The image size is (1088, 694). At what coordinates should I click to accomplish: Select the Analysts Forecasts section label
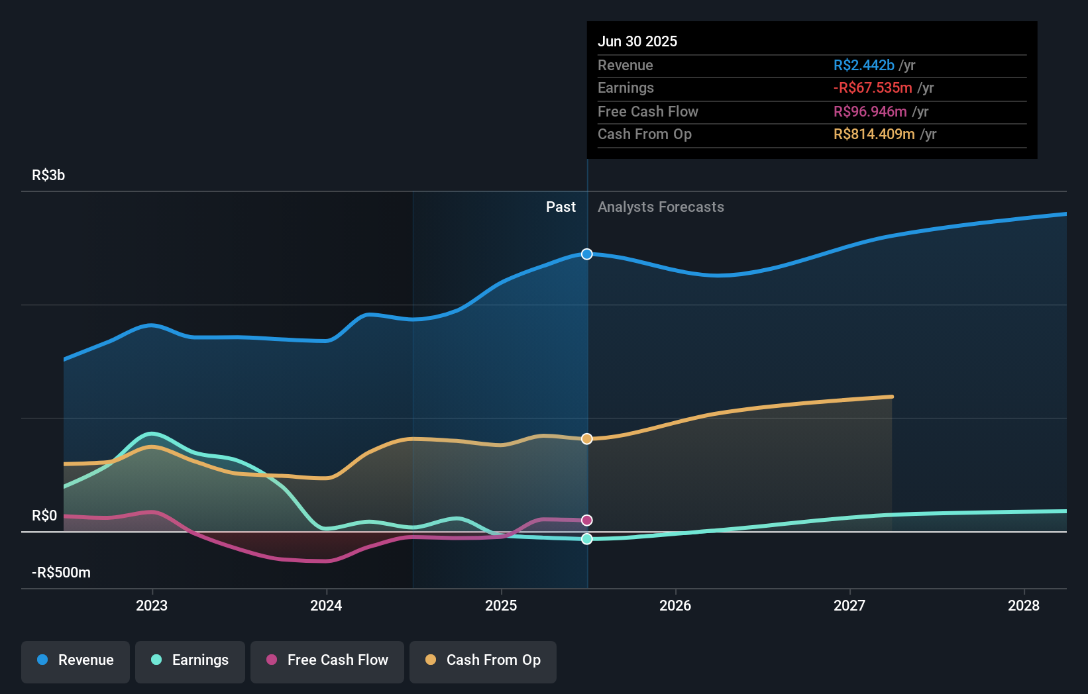point(660,207)
